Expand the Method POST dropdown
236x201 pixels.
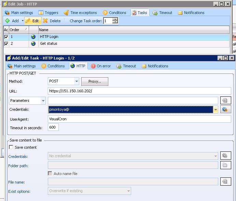pos(77,81)
